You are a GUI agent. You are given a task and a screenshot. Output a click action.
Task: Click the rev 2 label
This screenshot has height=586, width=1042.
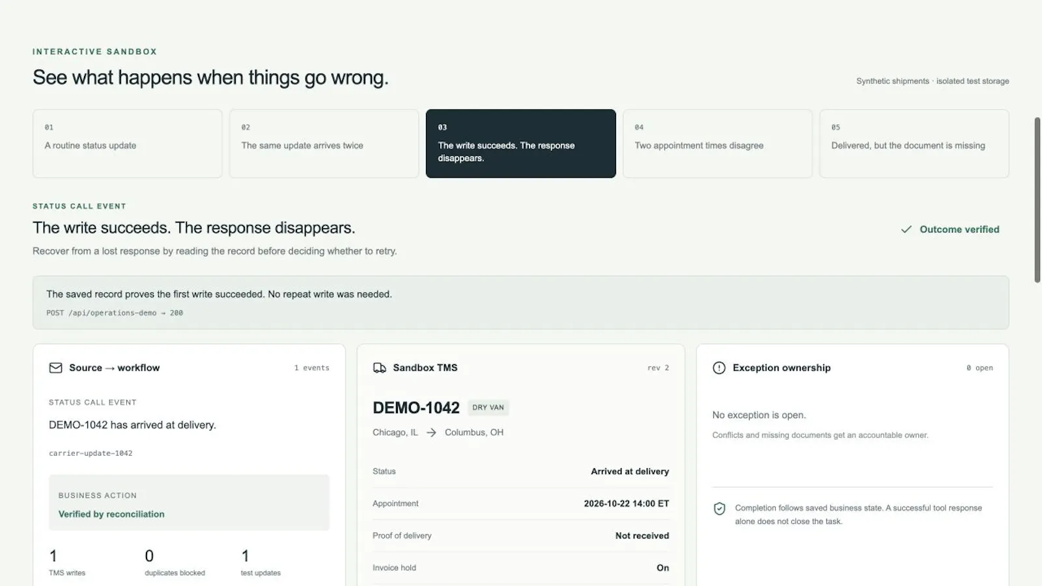[x=658, y=368]
